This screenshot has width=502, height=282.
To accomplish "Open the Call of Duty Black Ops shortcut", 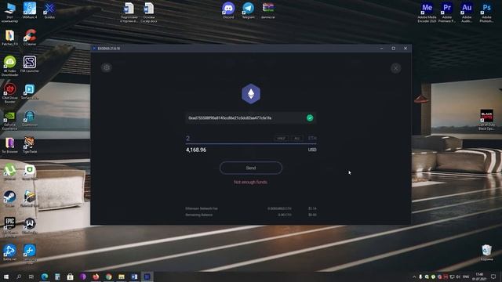I will (486, 120).
